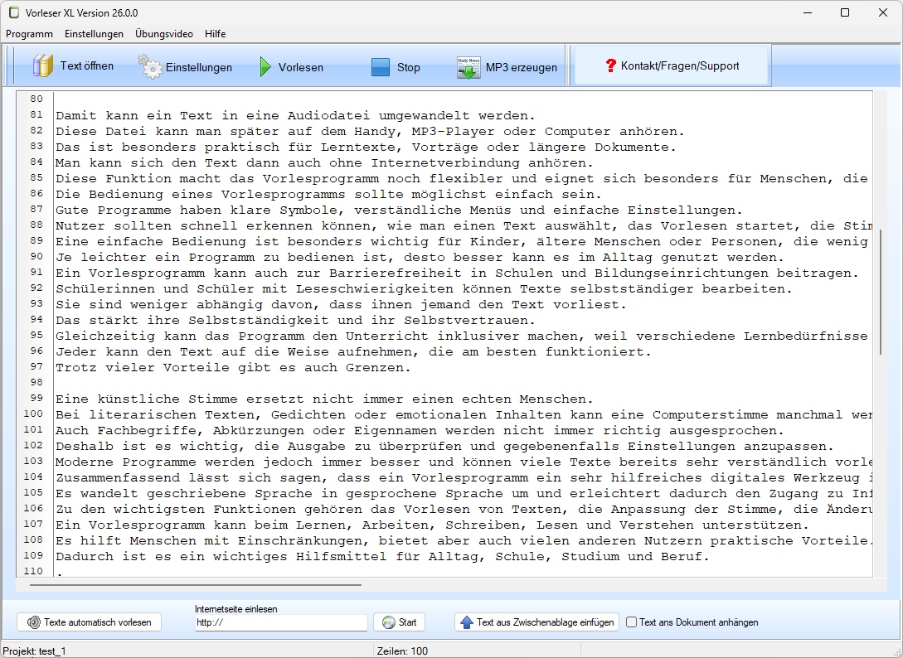Click the MP3 erzeugen download icon

pos(468,67)
